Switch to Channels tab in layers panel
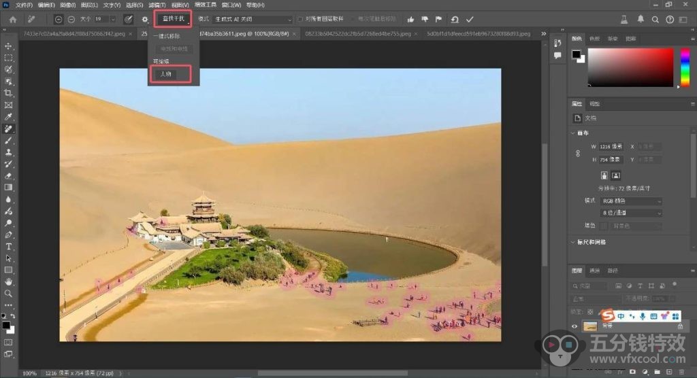 pyautogui.click(x=594, y=271)
